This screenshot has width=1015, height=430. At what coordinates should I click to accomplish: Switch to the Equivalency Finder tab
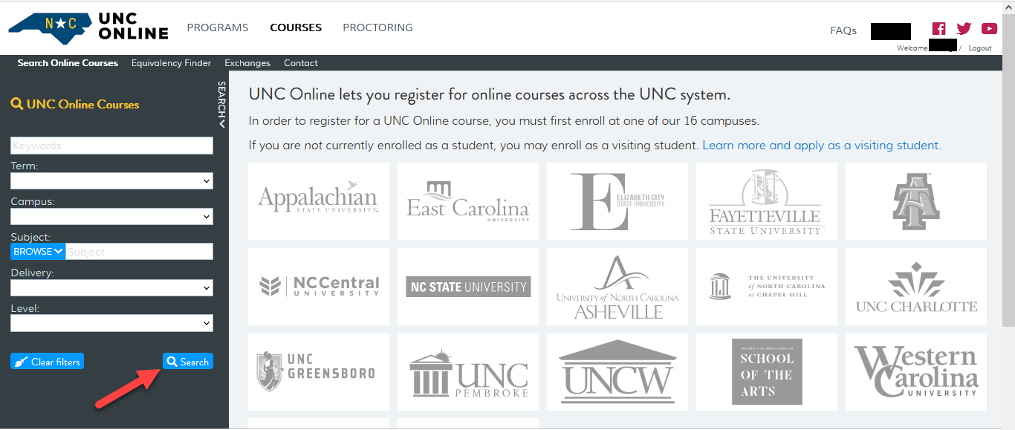(x=171, y=63)
